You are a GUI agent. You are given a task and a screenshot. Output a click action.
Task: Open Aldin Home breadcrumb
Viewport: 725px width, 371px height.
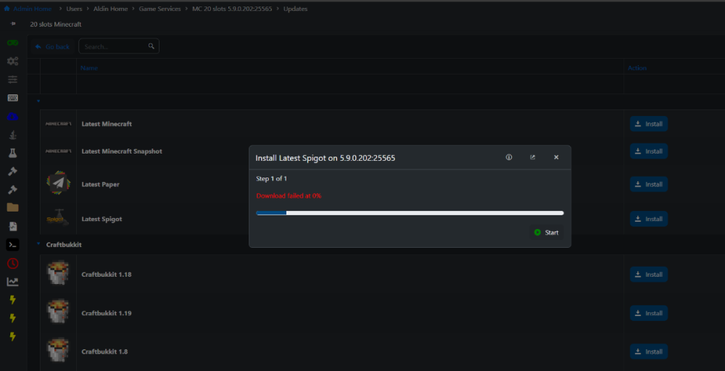[x=112, y=9]
